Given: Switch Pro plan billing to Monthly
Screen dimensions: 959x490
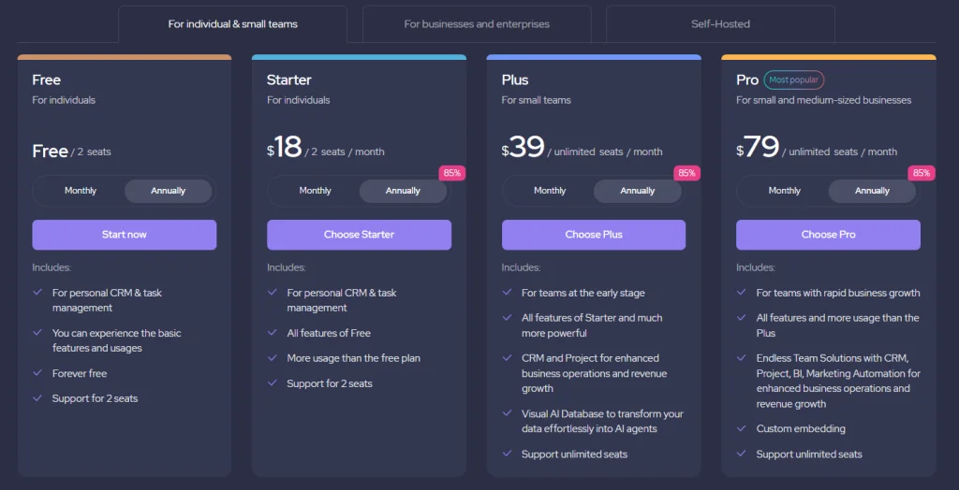Looking at the screenshot, I should pos(785,191).
